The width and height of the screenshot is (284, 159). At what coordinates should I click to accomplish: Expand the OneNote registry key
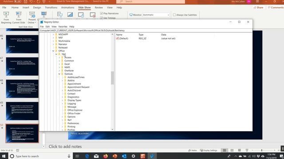pyautogui.click(x=59, y=71)
